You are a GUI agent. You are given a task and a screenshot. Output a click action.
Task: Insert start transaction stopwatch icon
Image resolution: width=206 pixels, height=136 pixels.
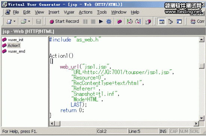(x=130, y=22)
